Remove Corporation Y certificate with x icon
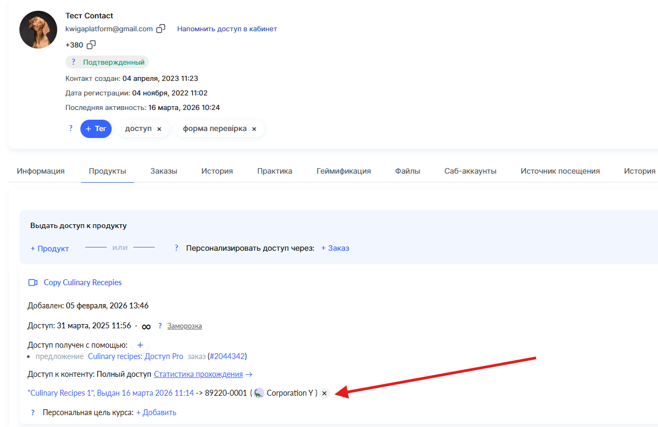Screen dimensions: 658x427 pyautogui.click(x=324, y=394)
